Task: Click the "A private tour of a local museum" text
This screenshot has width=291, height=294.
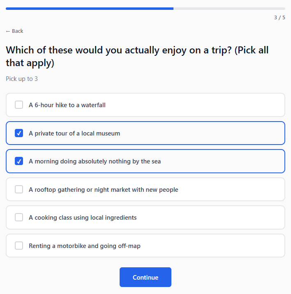Action: (74, 133)
